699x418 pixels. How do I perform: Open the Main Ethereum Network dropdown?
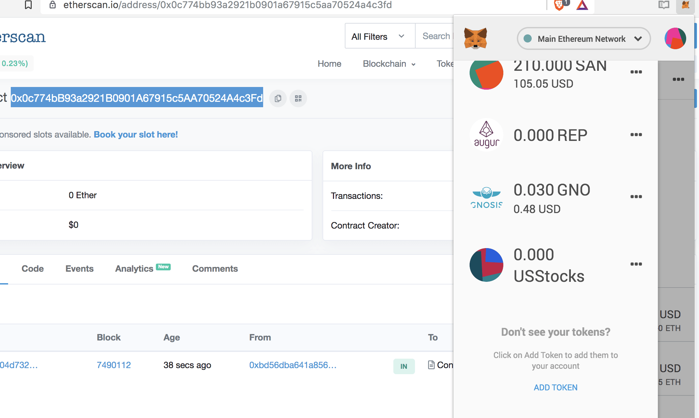pos(584,38)
